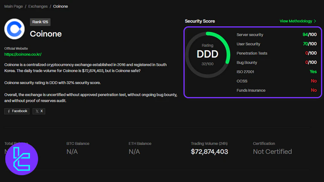
Task: Go to Exchanges breadcrumb
Action: pos(38,6)
